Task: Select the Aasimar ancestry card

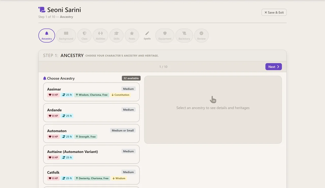Action: point(91,92)
